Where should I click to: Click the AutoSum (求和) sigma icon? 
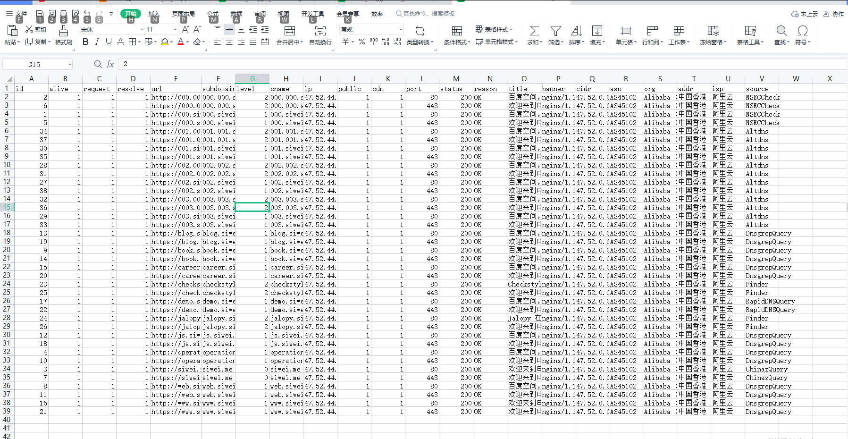point(534,31)
